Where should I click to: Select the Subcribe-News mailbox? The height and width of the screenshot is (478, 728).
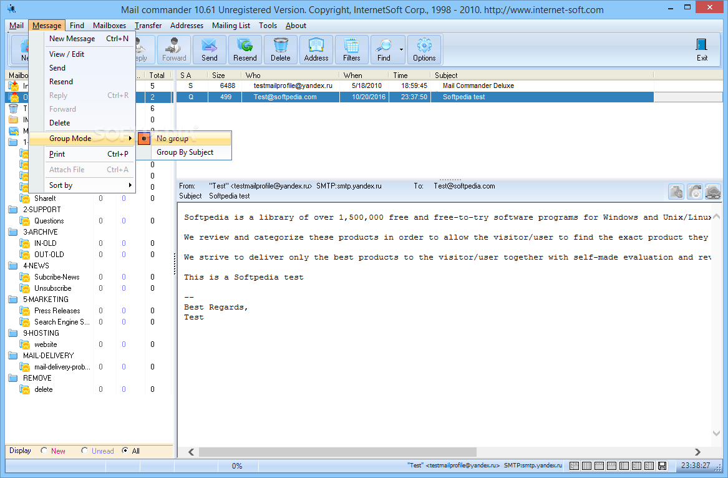click(57, 277)
